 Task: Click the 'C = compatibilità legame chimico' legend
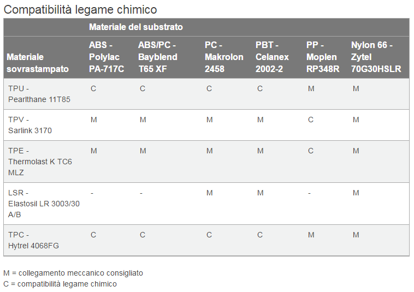[x=60, y=284]
